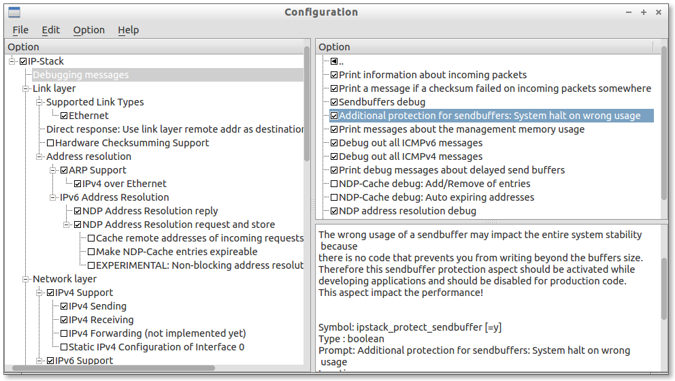Collapse the IPv4 Support node
The image size is (675, 381).
[39, 293]
